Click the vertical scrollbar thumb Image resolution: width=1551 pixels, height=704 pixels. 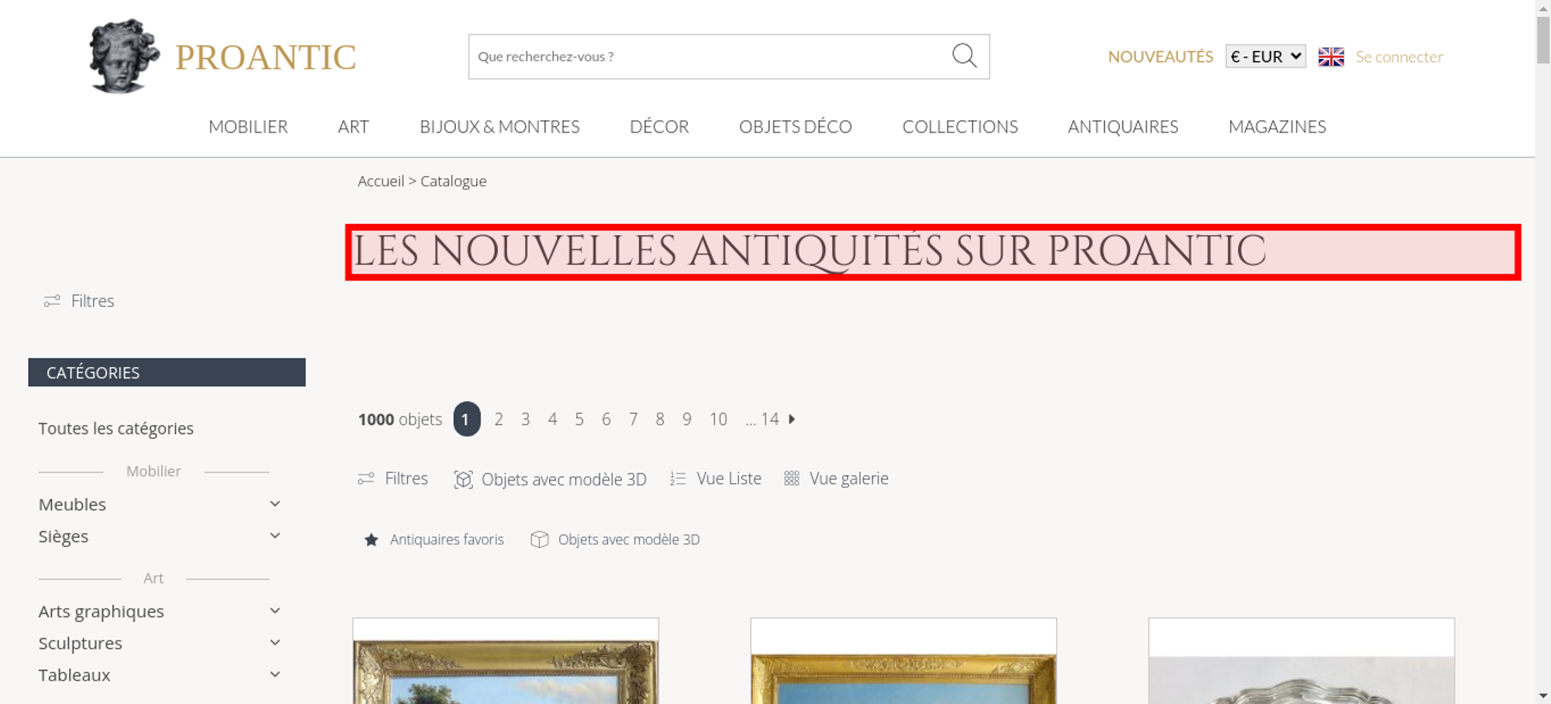pos(1543,39)
